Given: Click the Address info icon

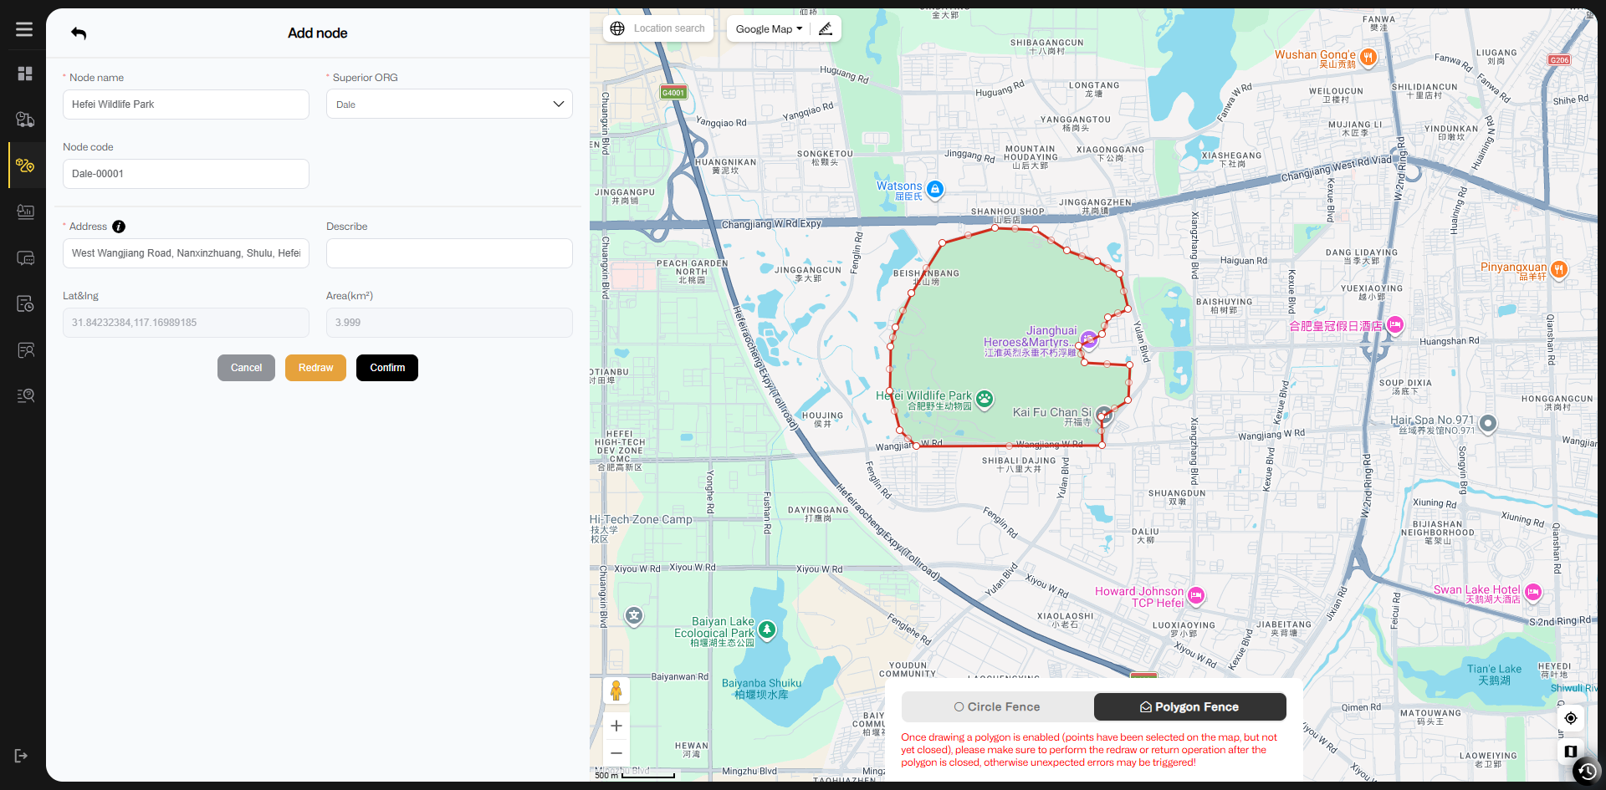Looking at the screenshot, I should (119, 227).
